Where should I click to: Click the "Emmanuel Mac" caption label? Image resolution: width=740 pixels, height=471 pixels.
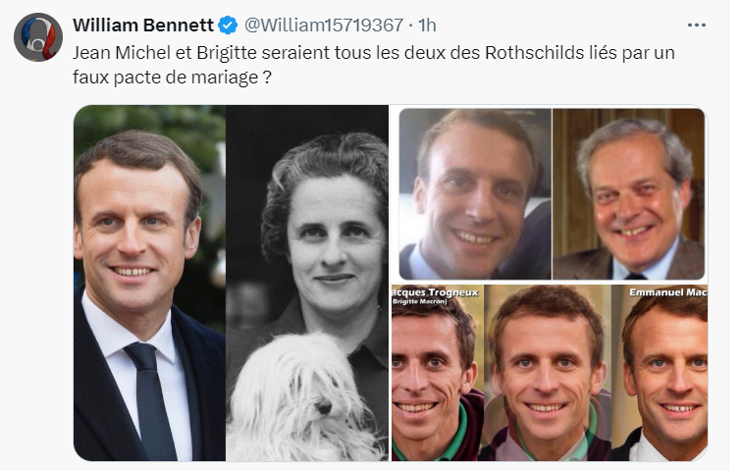(664, 292)
